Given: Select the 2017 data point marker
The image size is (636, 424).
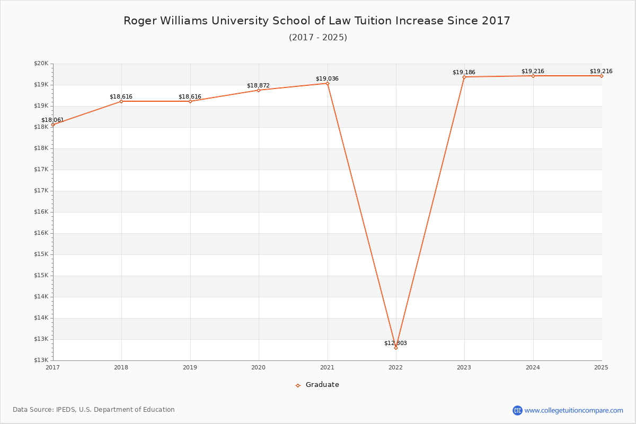Looking at the screenshot, I should coord(53,125).
